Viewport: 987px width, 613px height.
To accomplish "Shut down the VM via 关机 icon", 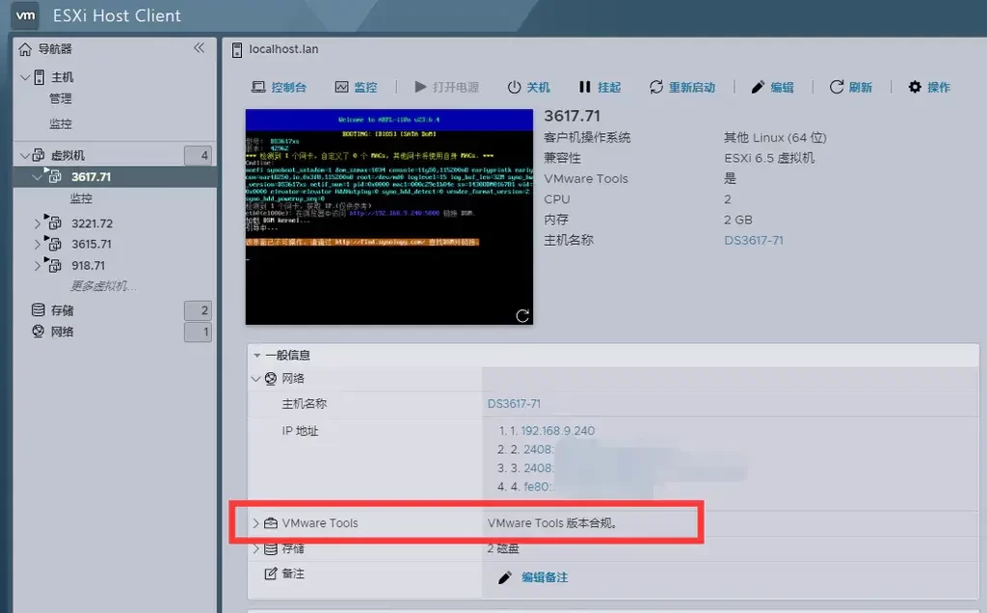I will 528,87.
